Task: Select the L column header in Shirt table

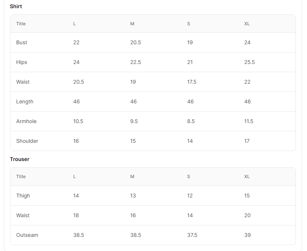Action: coord(74,24)
